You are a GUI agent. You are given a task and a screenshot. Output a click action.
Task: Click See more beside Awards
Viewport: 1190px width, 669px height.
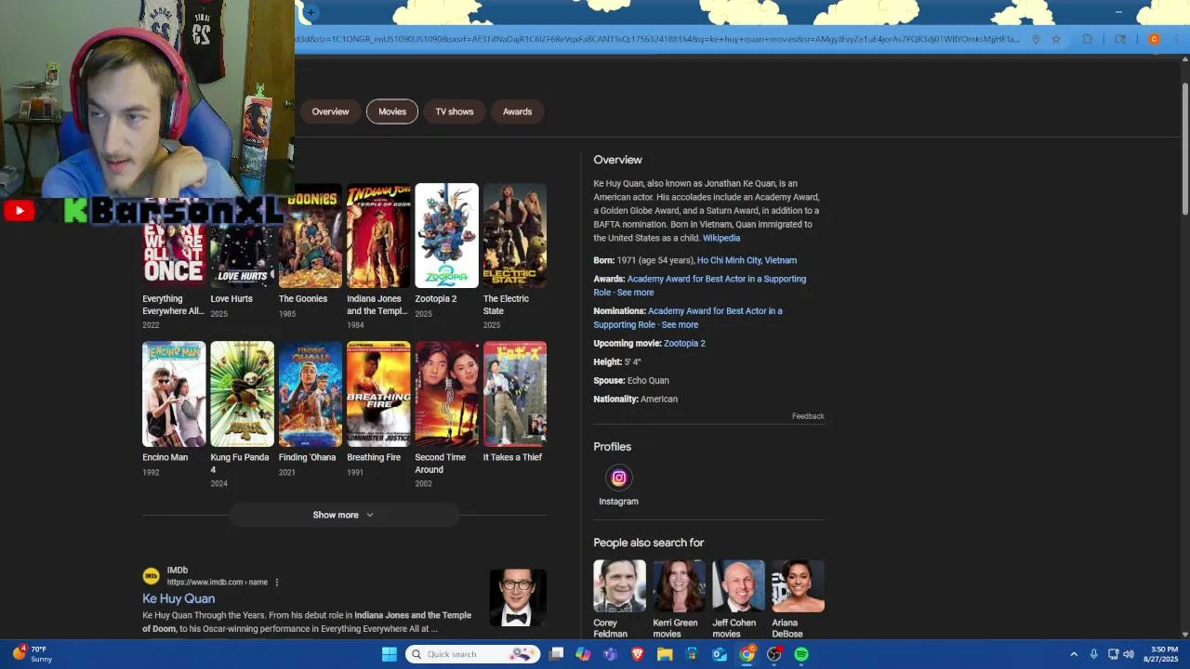pyautogui.click(x=635, y=293)
